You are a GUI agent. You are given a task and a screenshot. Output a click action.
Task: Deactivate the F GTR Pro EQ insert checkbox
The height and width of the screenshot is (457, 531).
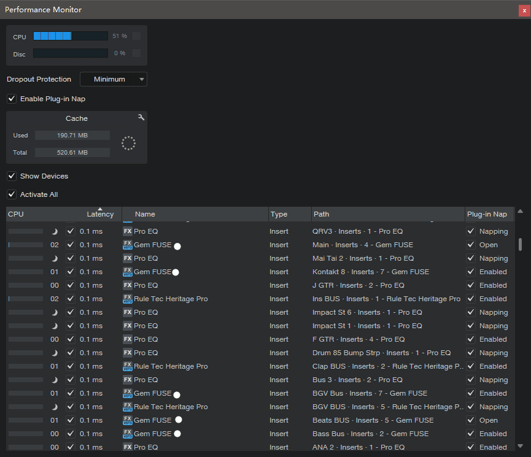[x=71, y=339]
